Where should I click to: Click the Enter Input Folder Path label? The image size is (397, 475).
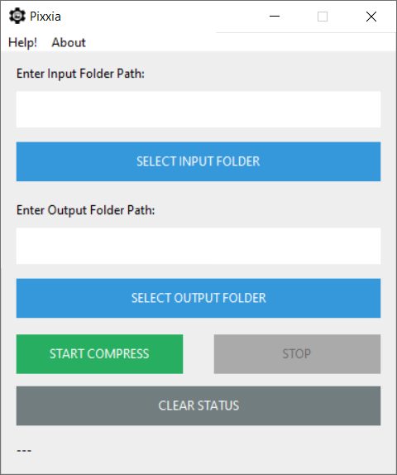click(x=80, y=74)
